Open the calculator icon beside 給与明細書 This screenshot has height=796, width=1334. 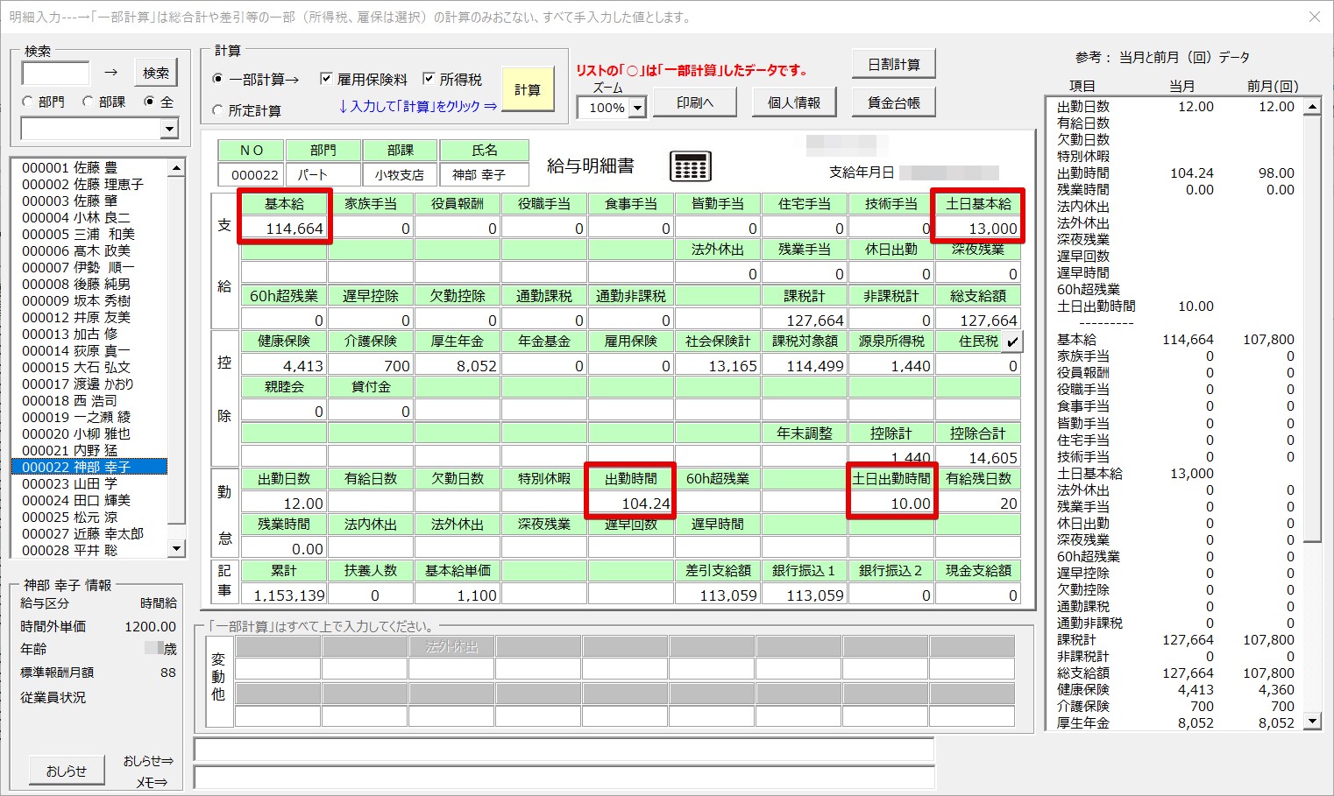[x=690, y=166]
